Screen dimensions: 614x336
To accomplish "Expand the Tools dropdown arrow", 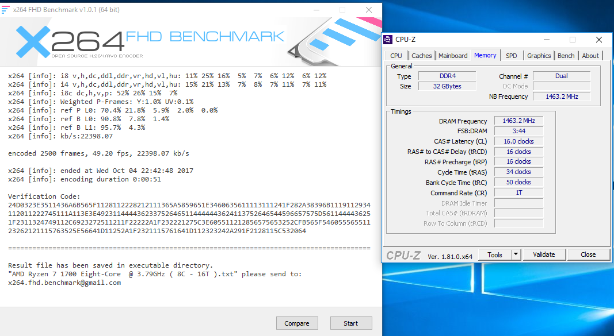I will pos(516,255).
